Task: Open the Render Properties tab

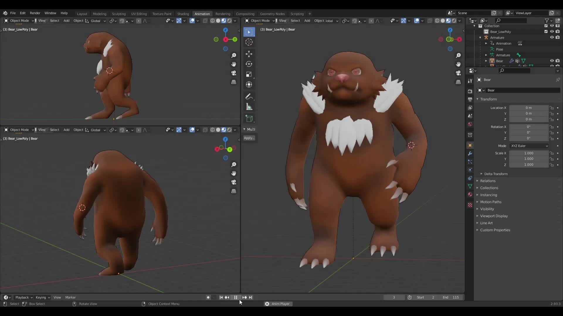Action: (470, 91)
